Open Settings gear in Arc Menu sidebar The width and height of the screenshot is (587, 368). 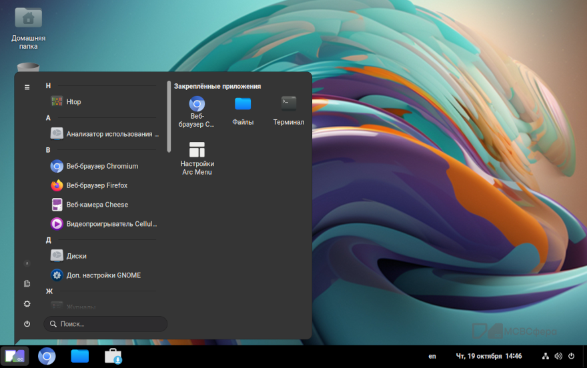(27, 304)
